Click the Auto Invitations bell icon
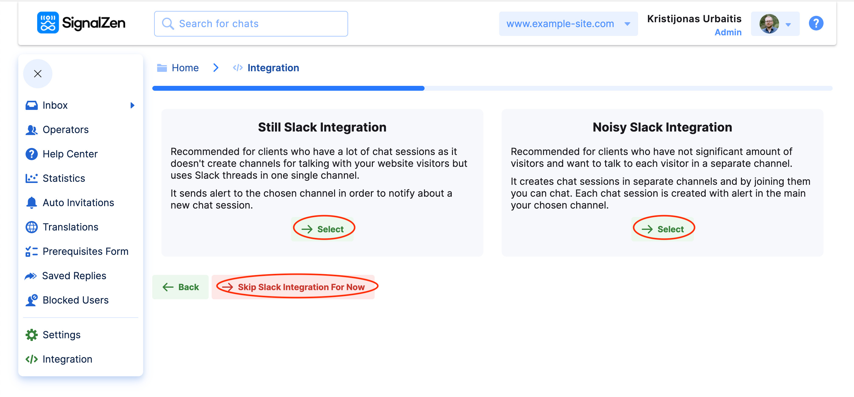 pos(31,202)
